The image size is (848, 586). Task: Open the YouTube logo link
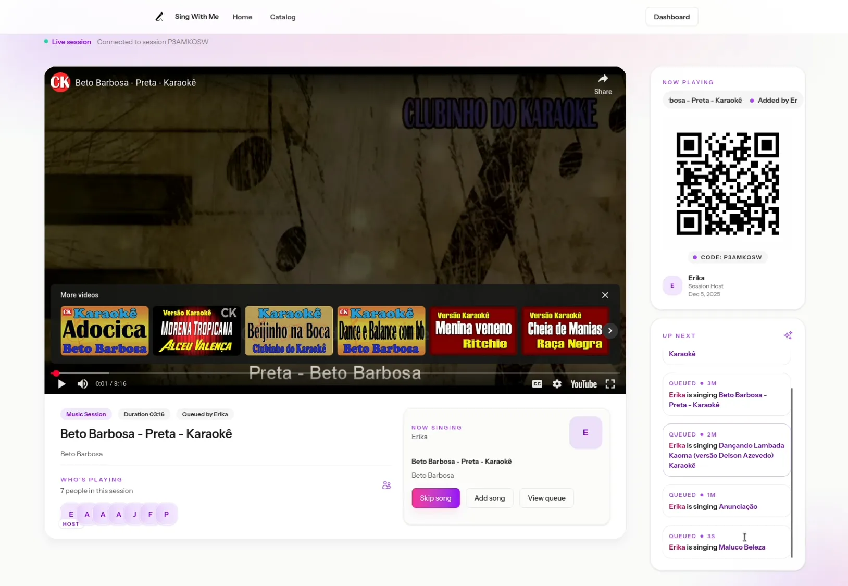coord(583,384)
